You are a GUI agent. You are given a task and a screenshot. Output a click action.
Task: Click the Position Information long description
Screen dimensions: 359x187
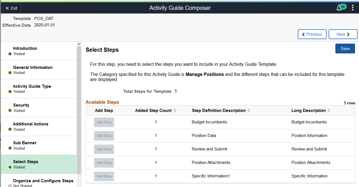click(x=310, y=136)
